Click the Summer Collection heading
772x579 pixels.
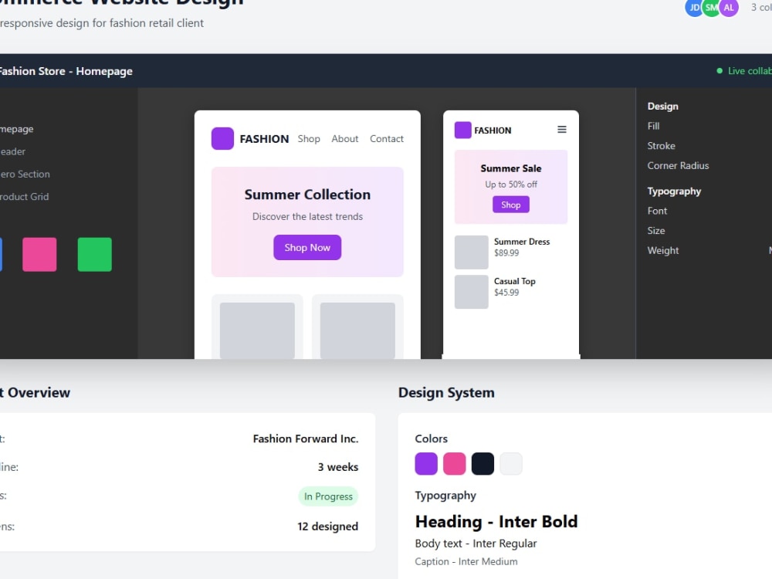[x=307, y=195]
